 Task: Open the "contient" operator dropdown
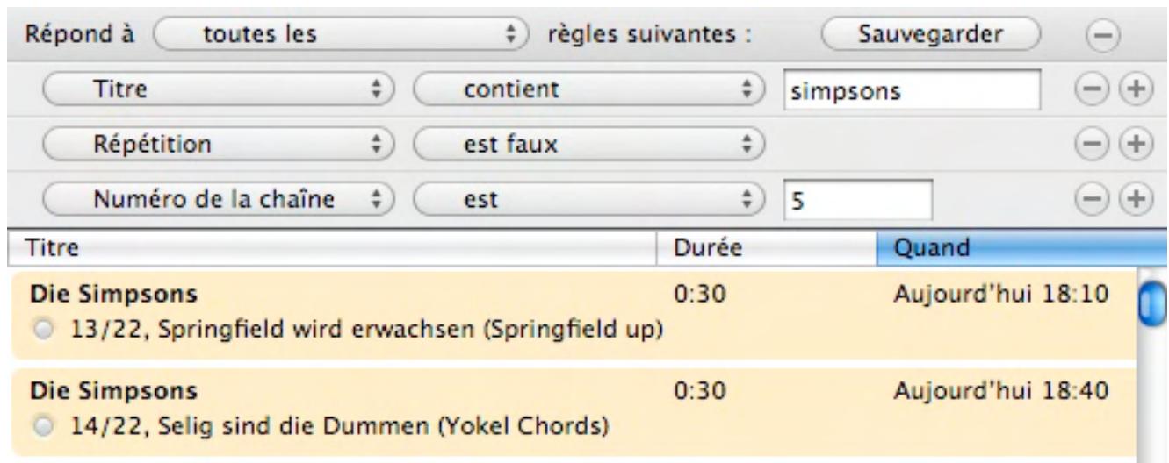[588, 90]
